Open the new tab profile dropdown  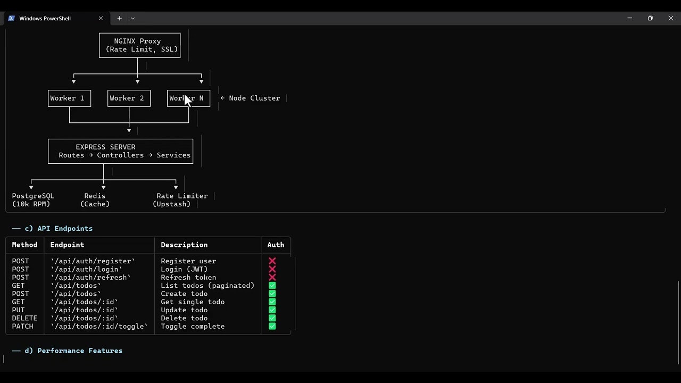[x=132, y=18]
